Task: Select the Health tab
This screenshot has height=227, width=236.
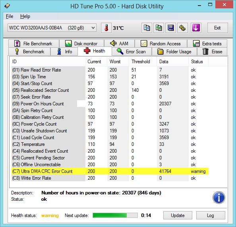Action: (95, 51)
